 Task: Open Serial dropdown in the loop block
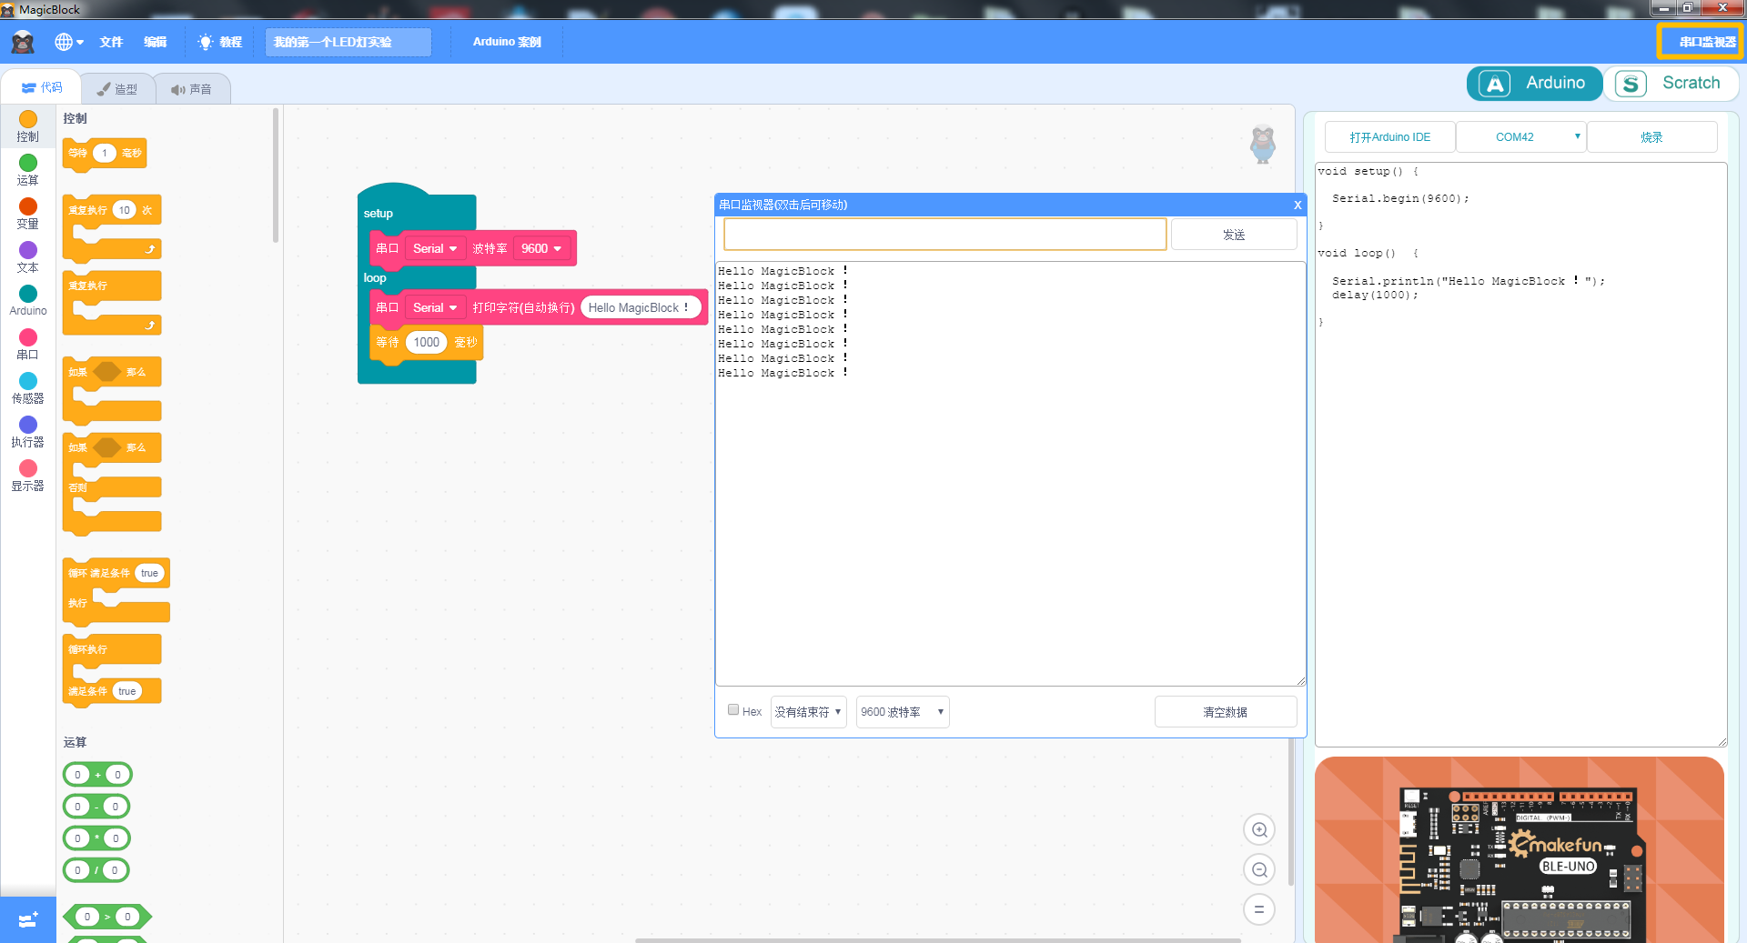(x=435, y=307)
